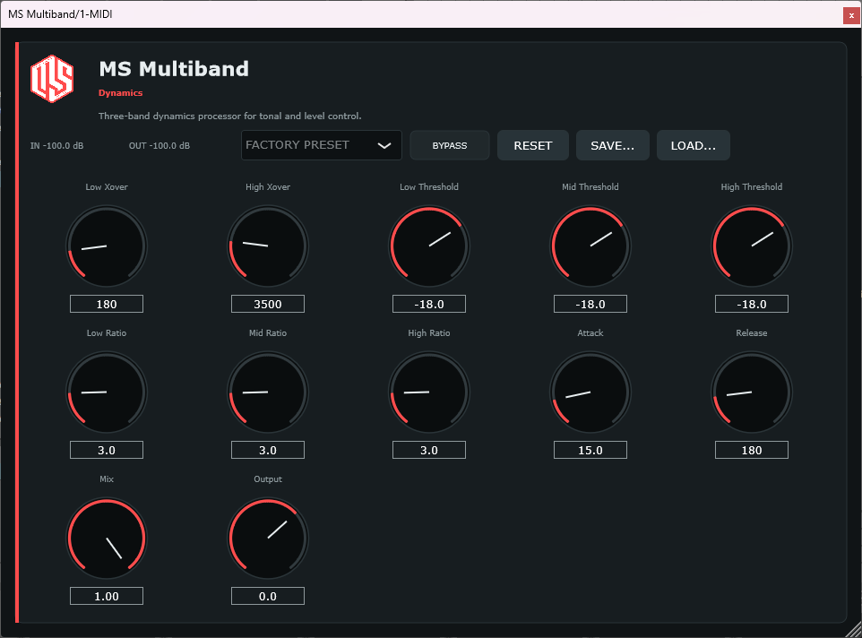
Task: Click the LOAD... button
Action: click(x=694, y=146)
